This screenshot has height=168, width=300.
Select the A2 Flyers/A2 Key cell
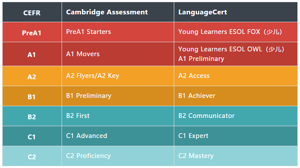tap(118, 76)
